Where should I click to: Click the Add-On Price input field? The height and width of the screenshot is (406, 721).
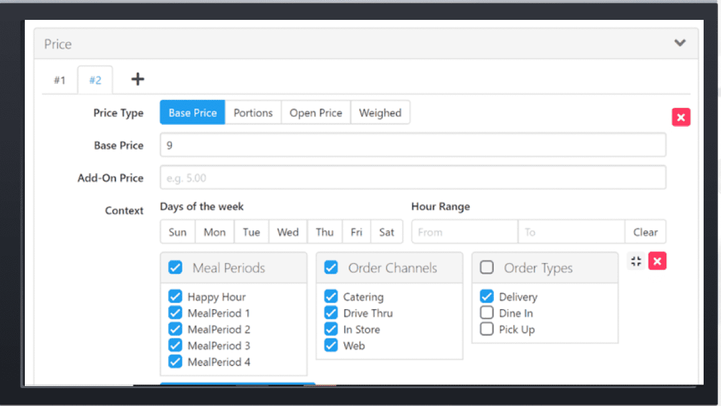(413, 177)
